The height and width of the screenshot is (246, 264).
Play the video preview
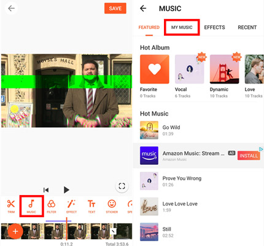coord(66,190)
